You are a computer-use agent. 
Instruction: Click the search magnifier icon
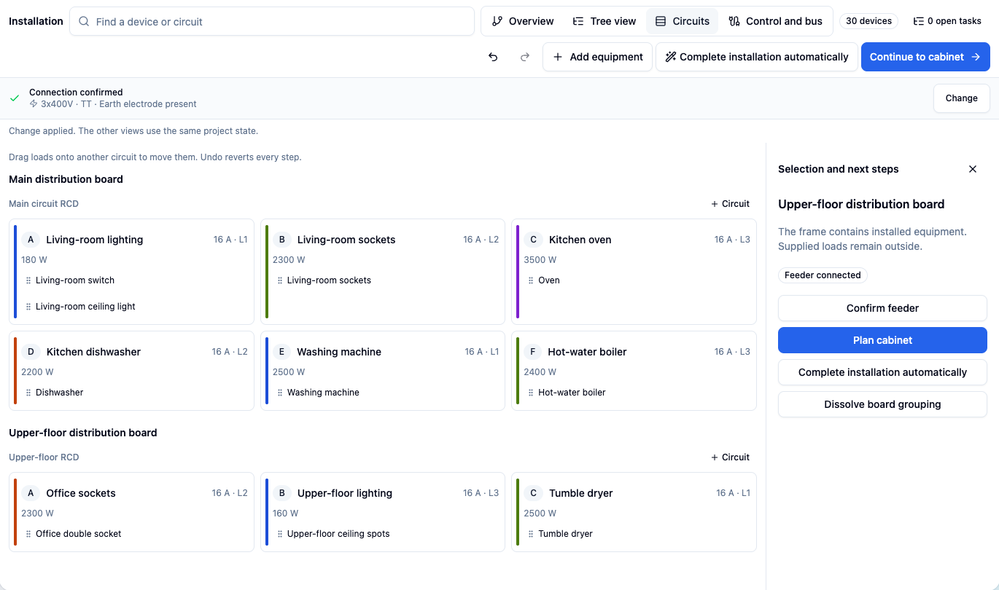click(85, 22)
